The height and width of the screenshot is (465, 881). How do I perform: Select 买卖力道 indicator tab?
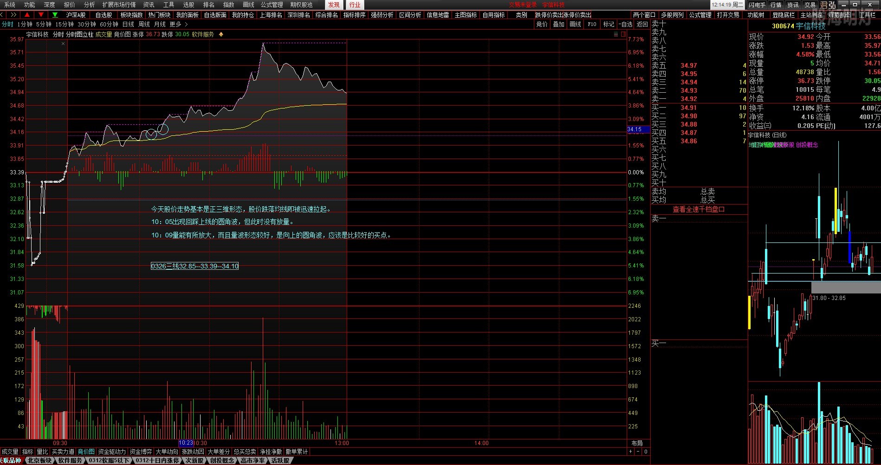pyautogui.click(x=63, y=452)
